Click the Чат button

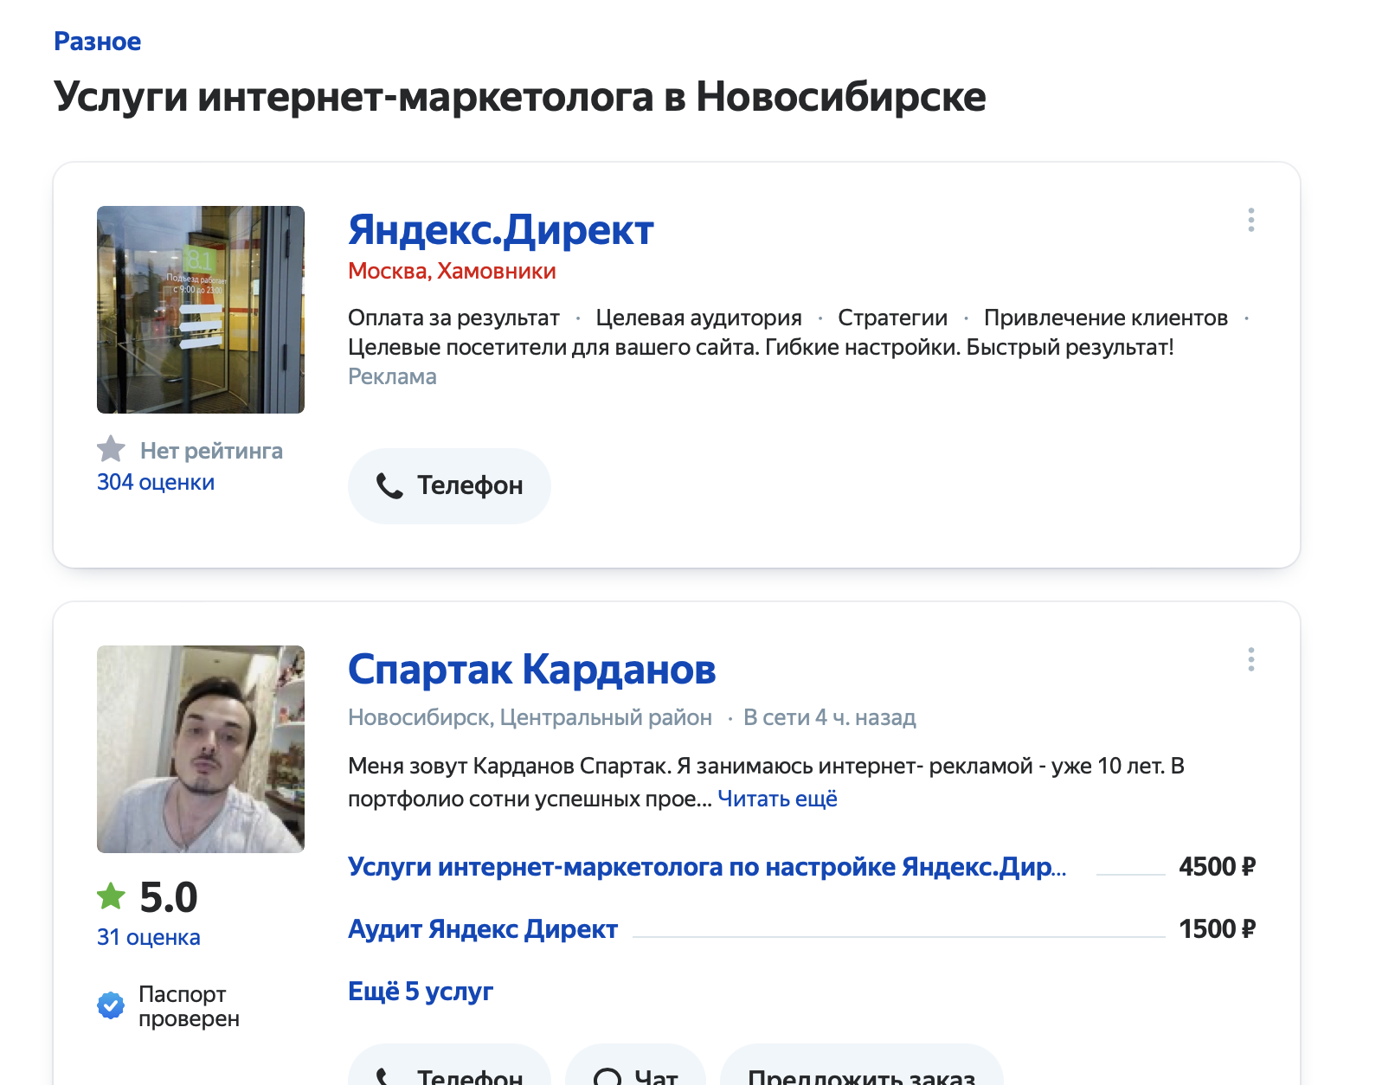(635, 1066)
